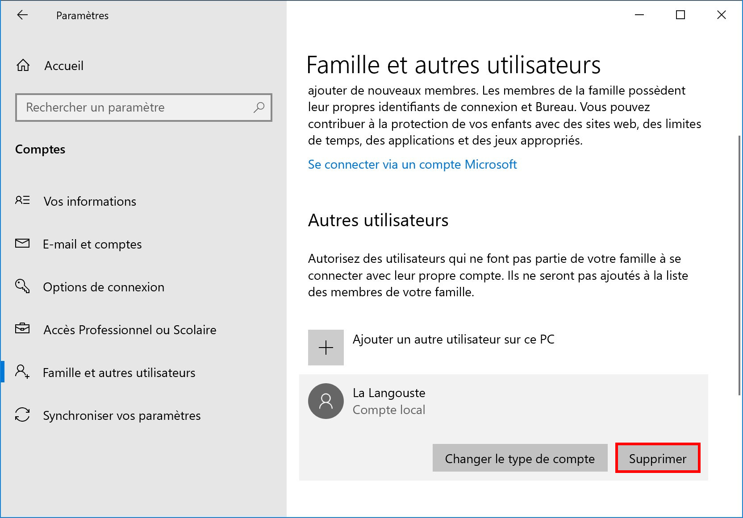Click the search magnifier icon
This screenshot has width=743, height=518.
click(x=259, y=108)
